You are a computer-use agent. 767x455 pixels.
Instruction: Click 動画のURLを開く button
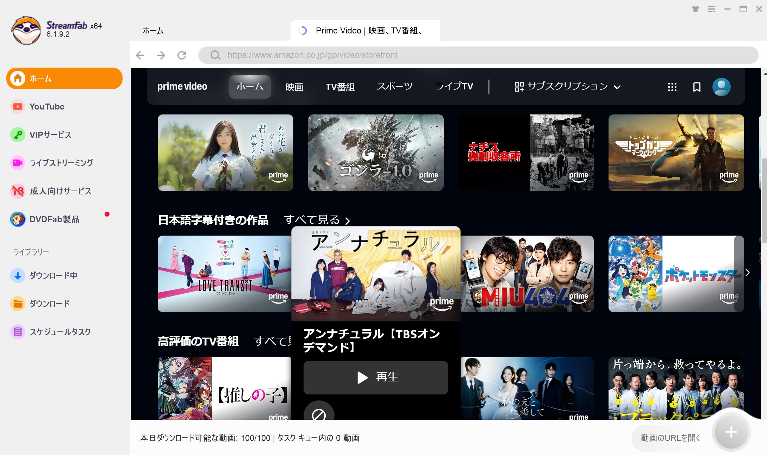(x=671, y=438)
